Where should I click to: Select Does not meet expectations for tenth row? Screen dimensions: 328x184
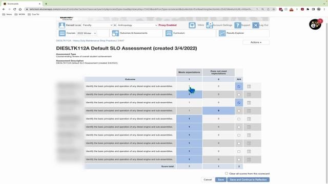(218, 159)
